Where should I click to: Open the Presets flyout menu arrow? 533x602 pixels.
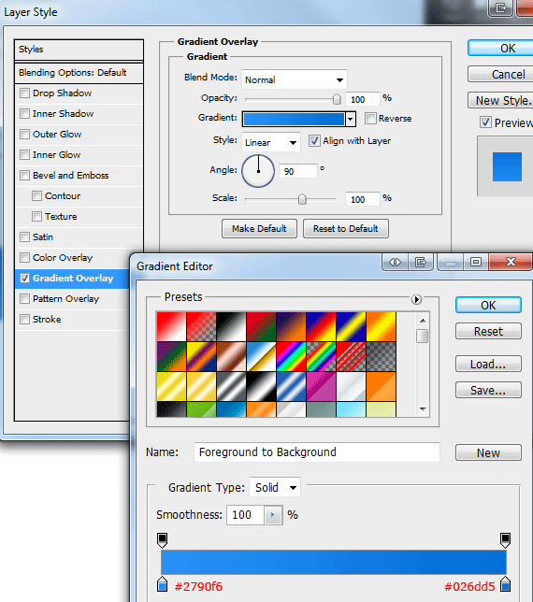click(416, 299)
